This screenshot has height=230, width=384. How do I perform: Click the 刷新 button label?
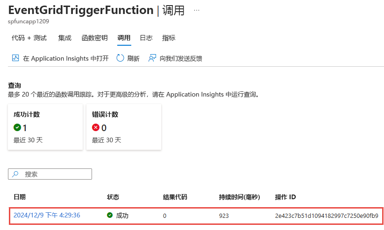(134, 58)
